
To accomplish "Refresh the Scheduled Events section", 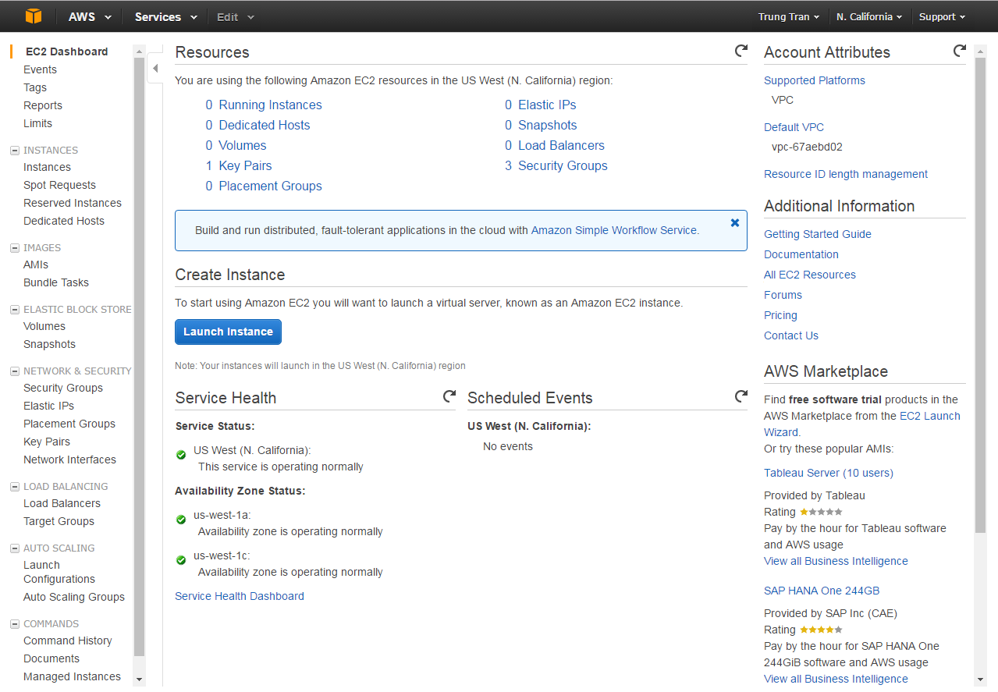I will (741, 396).
